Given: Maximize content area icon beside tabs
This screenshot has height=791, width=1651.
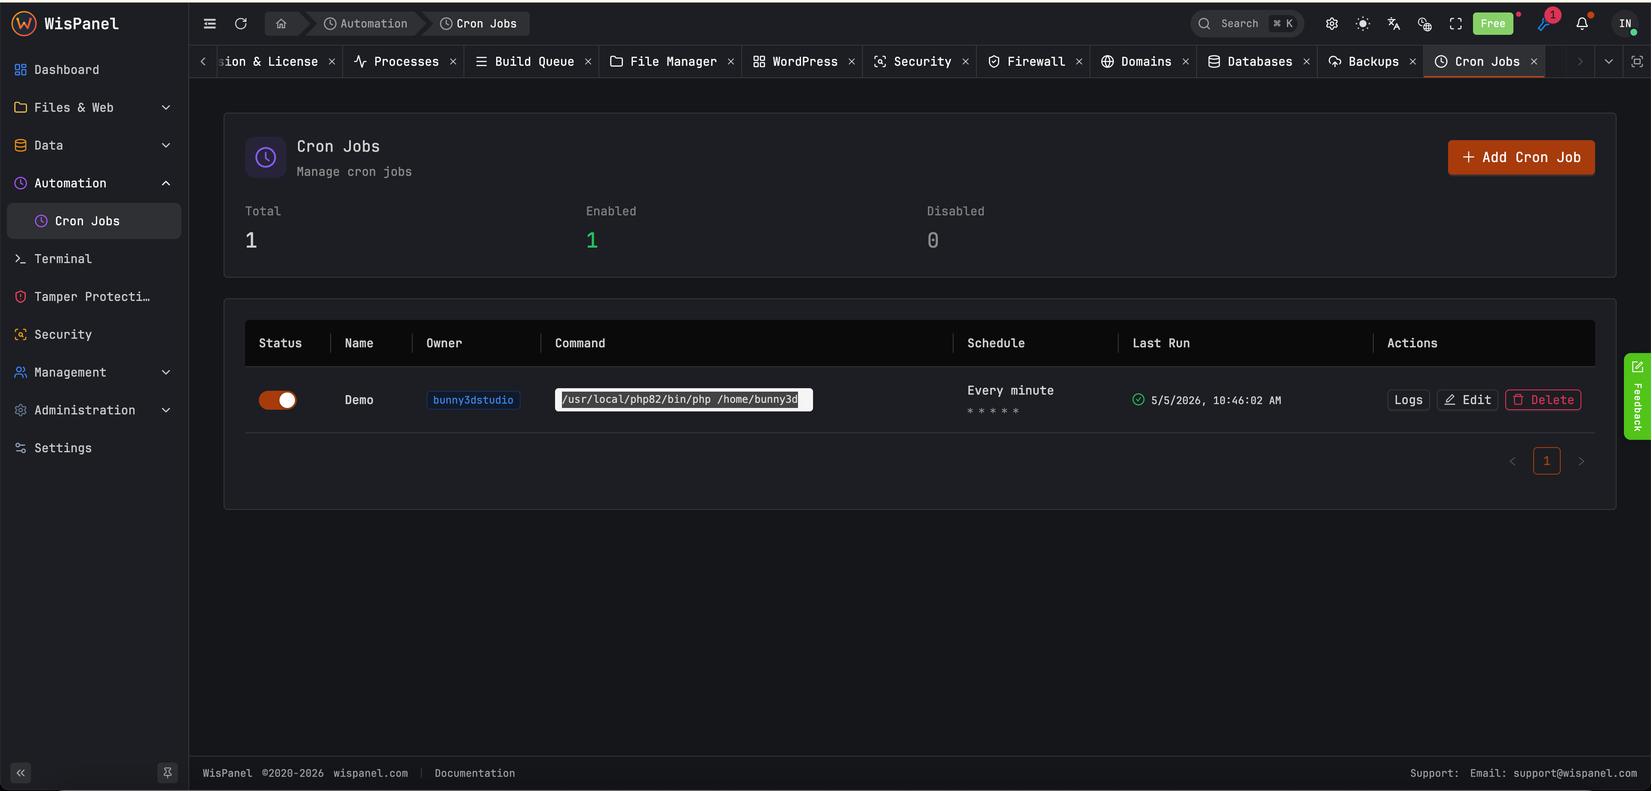Looking at the screenshot, I should pos(1636,61).
